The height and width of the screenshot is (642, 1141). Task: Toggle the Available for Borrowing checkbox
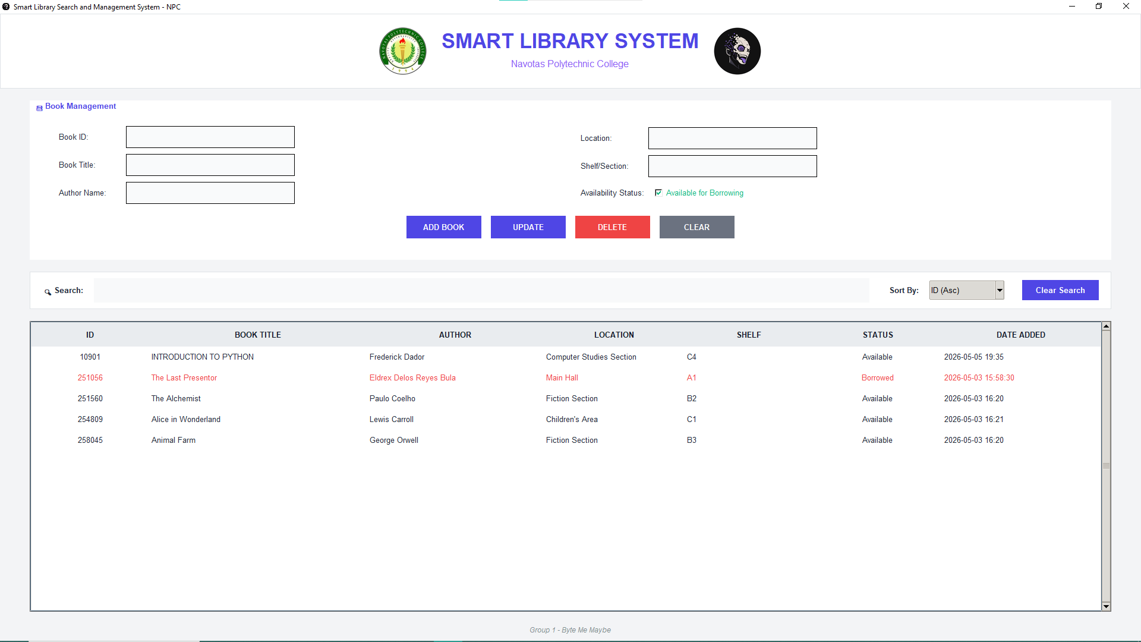tap(658, 193)
